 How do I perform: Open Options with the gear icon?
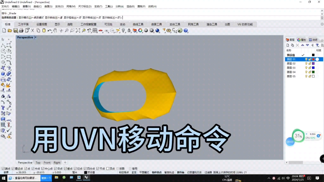click(169, 31)
